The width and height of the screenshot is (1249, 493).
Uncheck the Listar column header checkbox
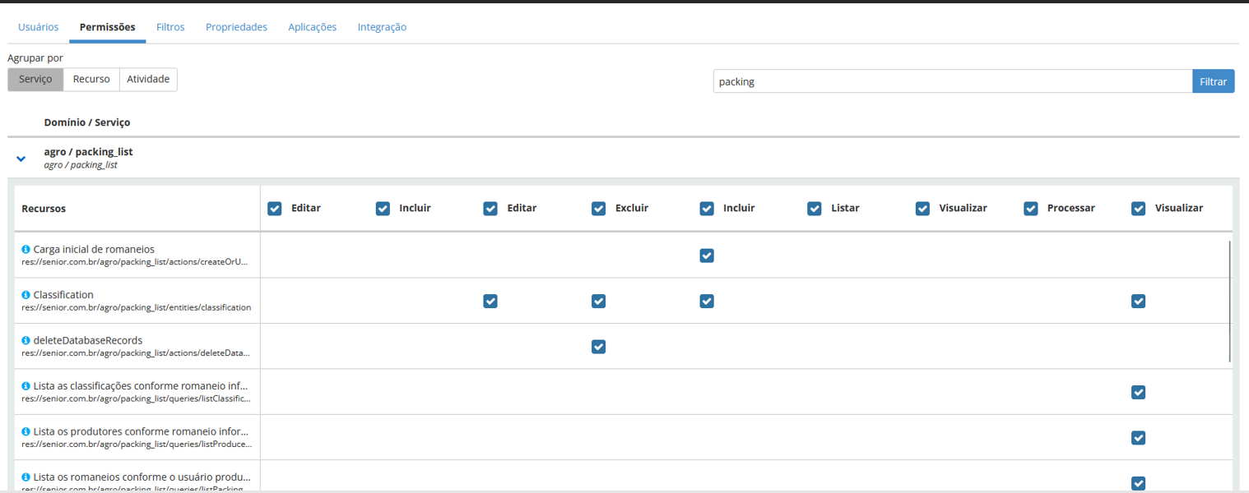(815, 209)
